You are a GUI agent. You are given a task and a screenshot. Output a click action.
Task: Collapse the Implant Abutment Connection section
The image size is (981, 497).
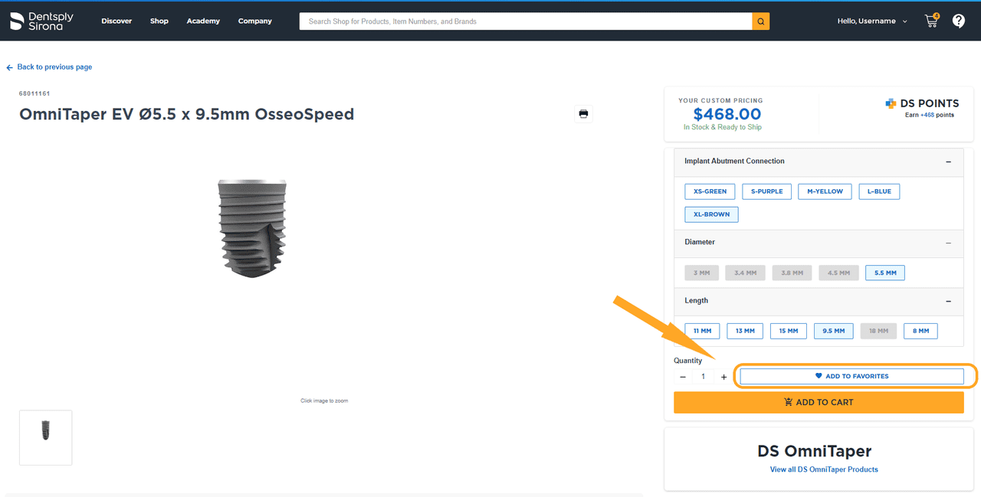pos(948,162)
